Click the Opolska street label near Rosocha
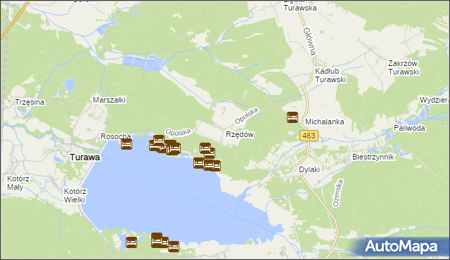Image resolution: width=450 pixels, height=260 pixels. (178, 132)
